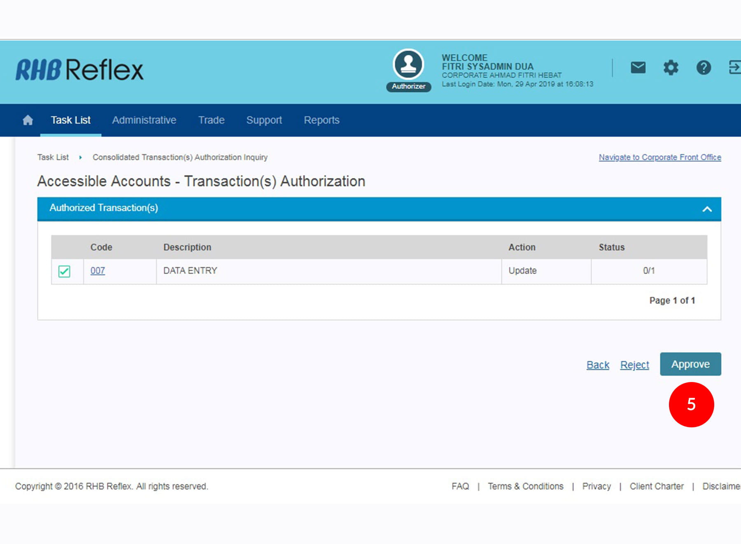Click the Authorizer profile avatar
This screenshot has height=544, width=741.
(408, 65)
